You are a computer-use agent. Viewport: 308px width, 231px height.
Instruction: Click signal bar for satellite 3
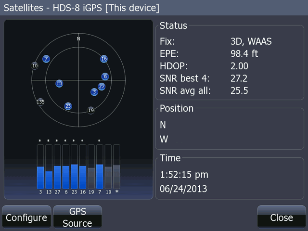click(40, 167)
